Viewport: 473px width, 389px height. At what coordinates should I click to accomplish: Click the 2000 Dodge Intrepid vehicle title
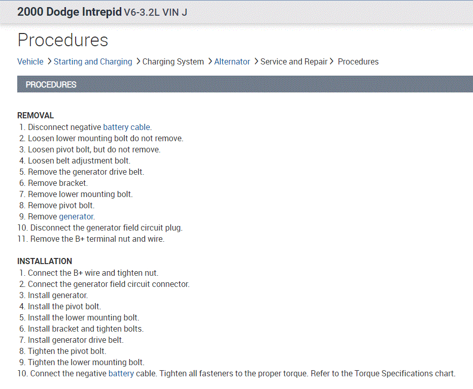point(69,12)
